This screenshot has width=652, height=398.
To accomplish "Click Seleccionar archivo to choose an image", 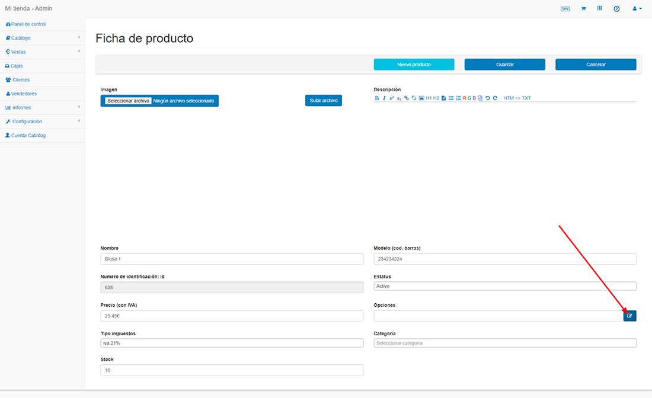I will point(128,101).
